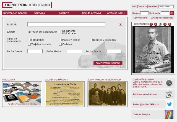Open Twitter @ArchivoGRMurcia link
Viewport: 177px width, 122px height.
[x=146, y=104]
